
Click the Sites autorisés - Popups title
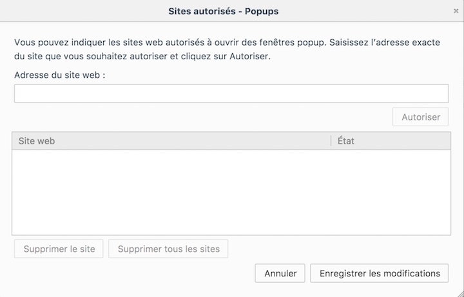tap(224, 11)
